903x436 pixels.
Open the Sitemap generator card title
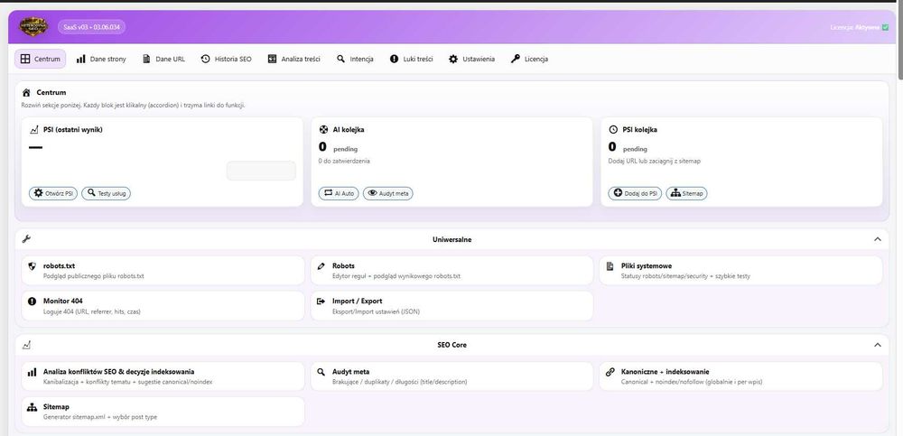point(56,407)
